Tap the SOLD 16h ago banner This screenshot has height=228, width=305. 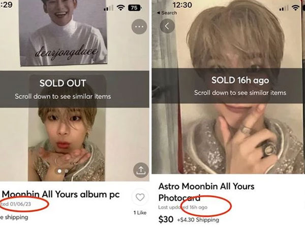click(x=239, y=80)
